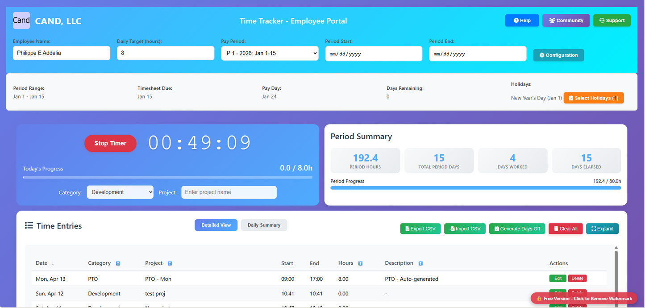Viewport: 645px width, 308px height.
Task: Click the Project name input field
Action: [x=229, y=192]
